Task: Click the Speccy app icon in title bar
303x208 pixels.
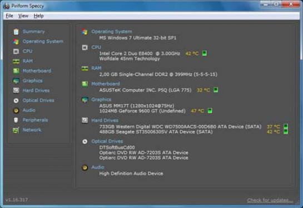Action: (6, 6)
